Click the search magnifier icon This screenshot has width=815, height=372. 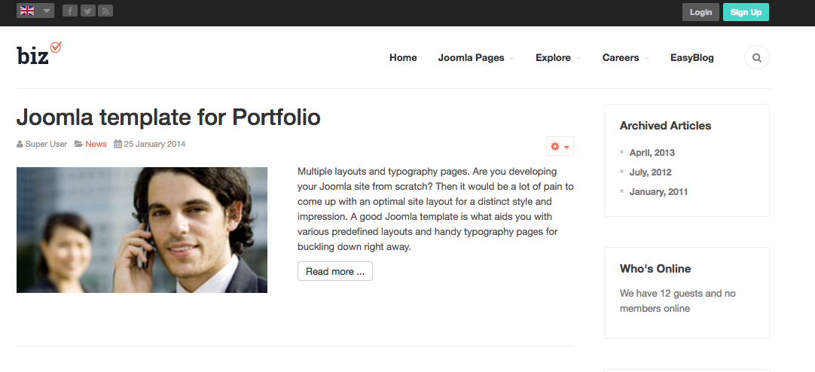point(756,58)
